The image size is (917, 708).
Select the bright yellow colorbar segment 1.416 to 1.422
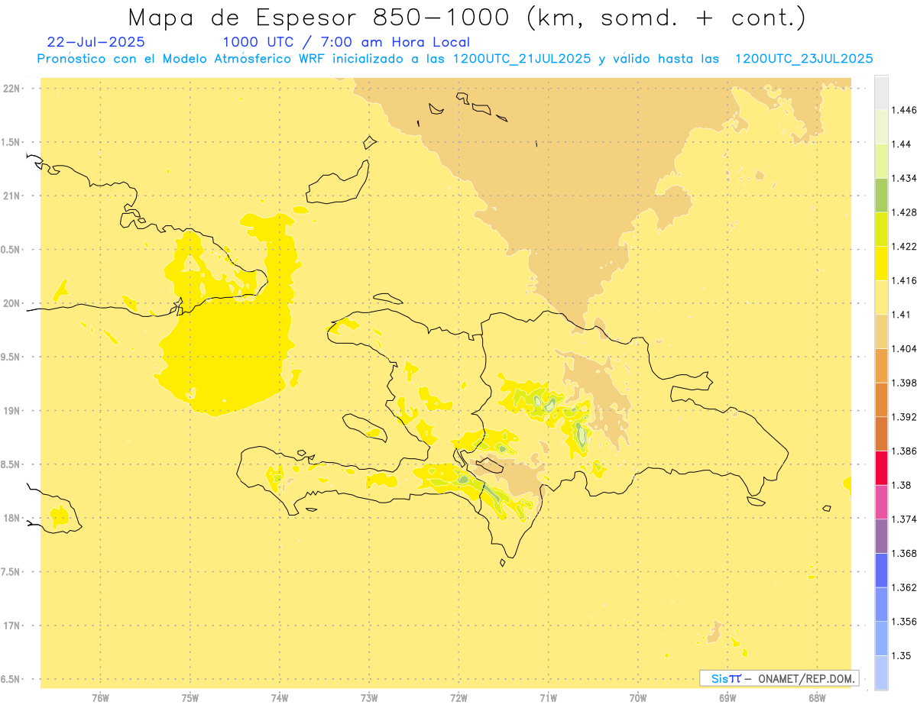(881, 263)
